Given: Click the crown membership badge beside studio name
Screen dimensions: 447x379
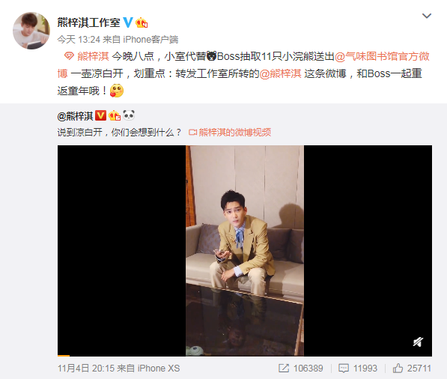Looking at the screenshot, I should 142,22.
